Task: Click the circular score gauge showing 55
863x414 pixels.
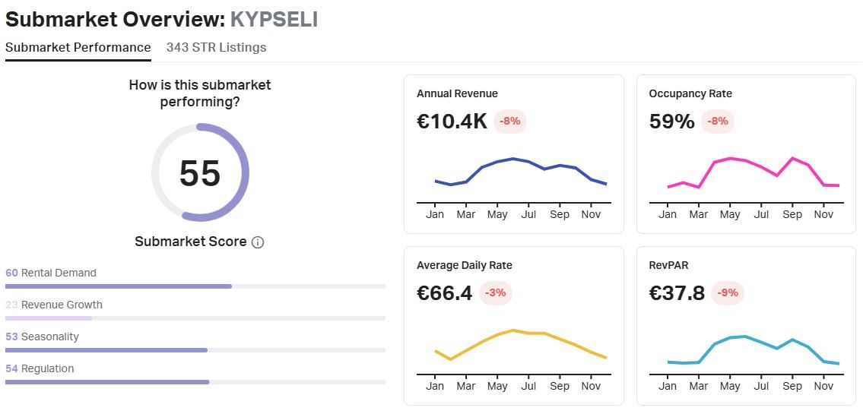Action: pyautogui.click(x=200, y=172)
